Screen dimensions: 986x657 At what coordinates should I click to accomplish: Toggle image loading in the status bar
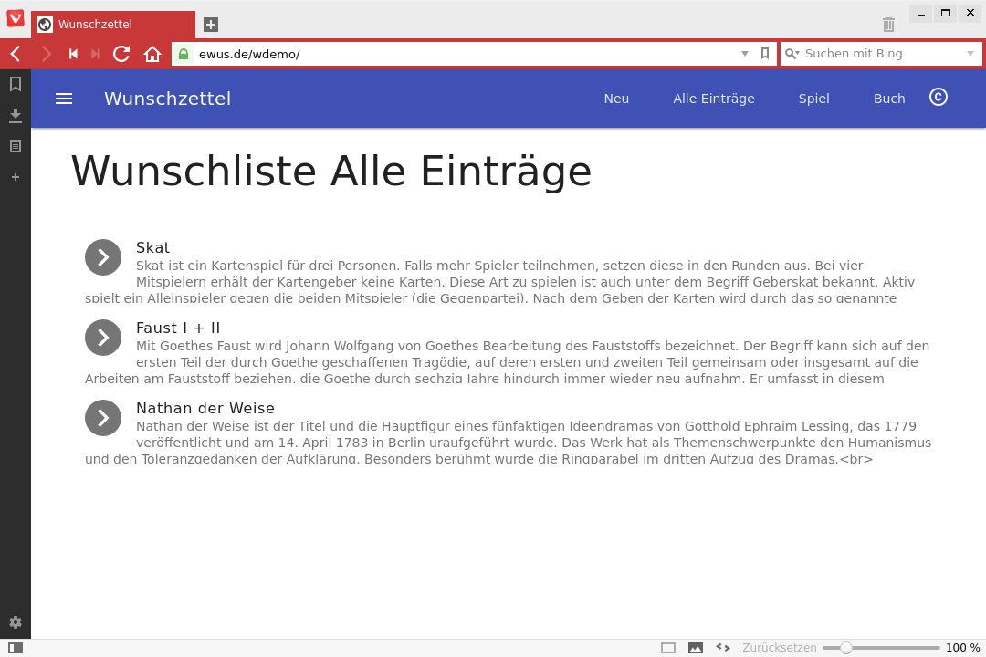coord(696,647)
